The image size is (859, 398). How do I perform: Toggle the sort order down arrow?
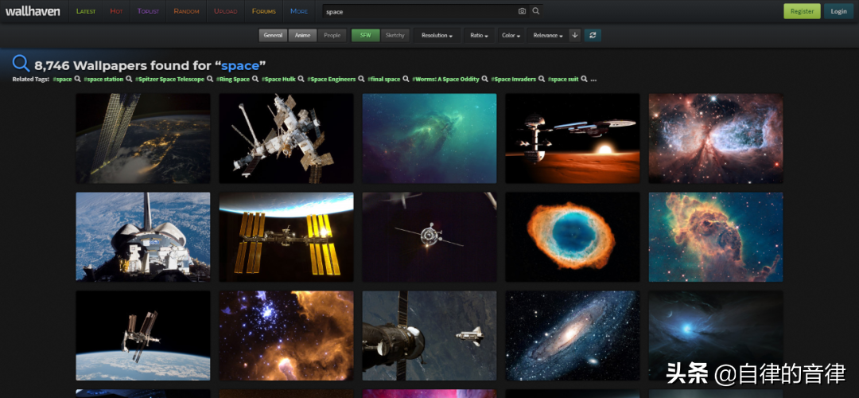[575, 35]
